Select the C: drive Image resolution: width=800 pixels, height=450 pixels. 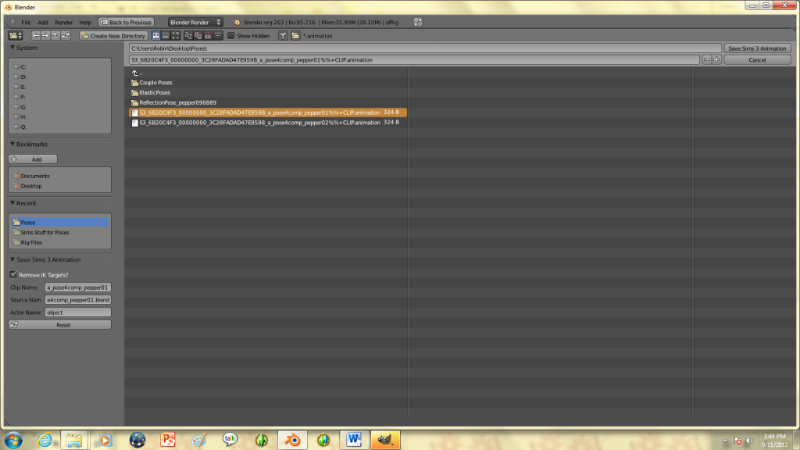point(59,67)
